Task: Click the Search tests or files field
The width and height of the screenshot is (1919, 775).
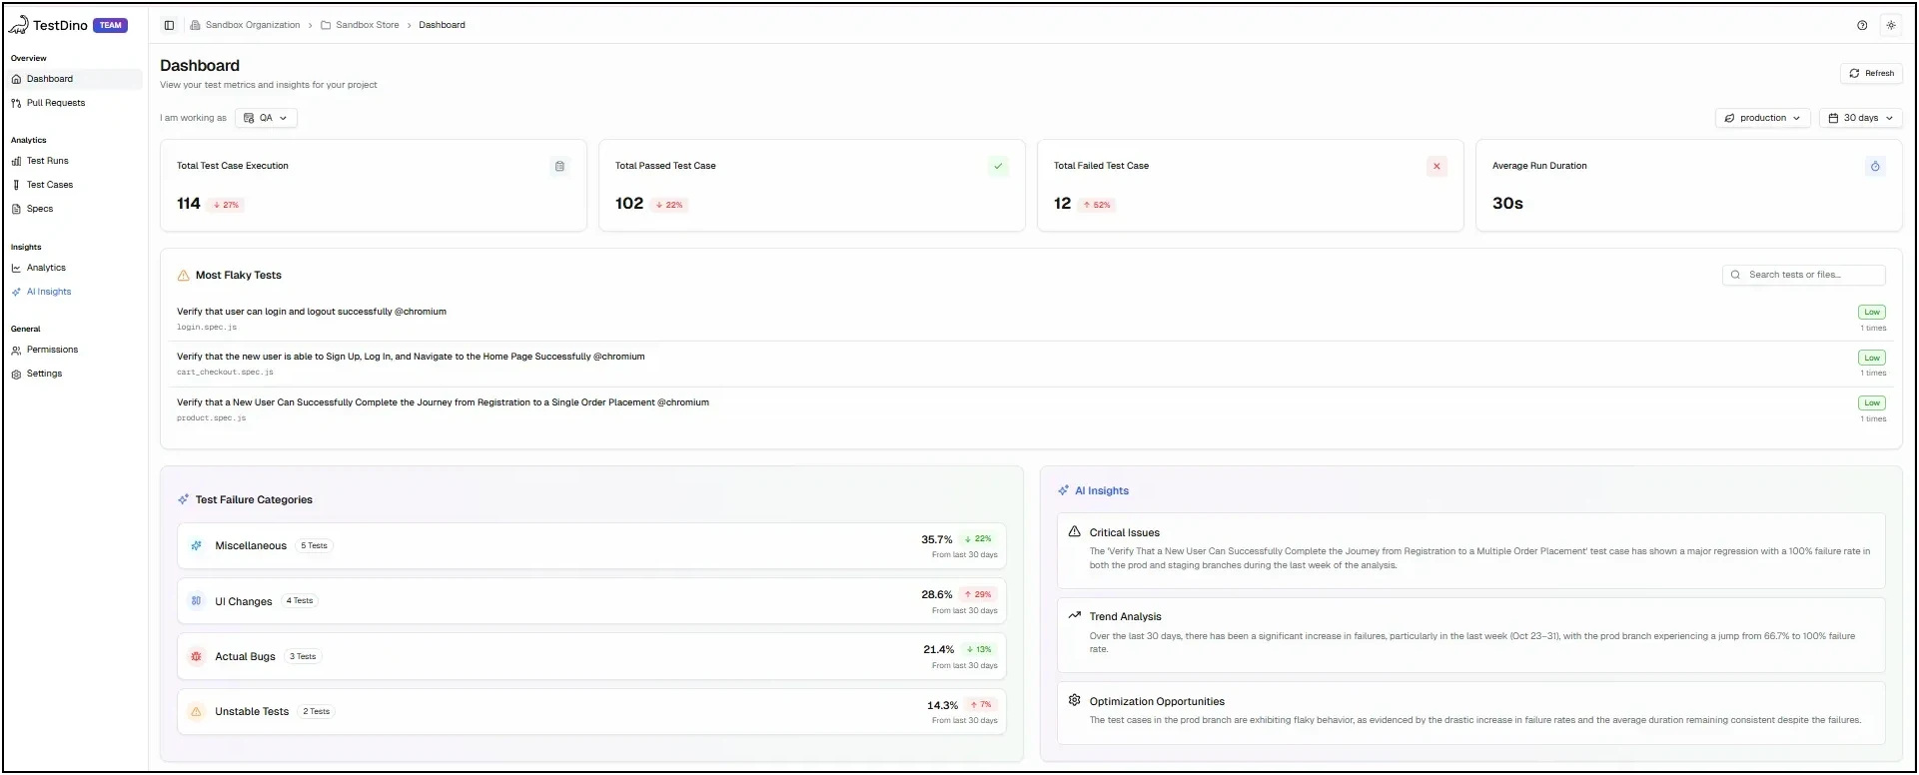Action: click(x=1804, y=275)
